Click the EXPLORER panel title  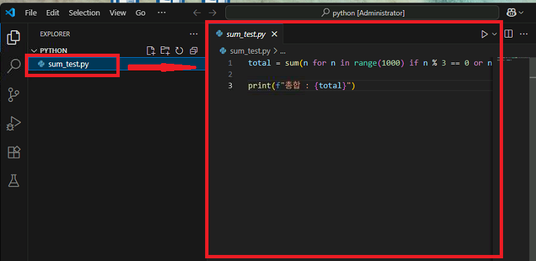click(54, 34)
